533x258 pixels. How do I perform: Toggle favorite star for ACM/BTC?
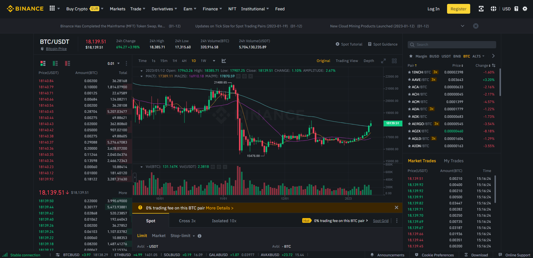[x=409, y=102]
